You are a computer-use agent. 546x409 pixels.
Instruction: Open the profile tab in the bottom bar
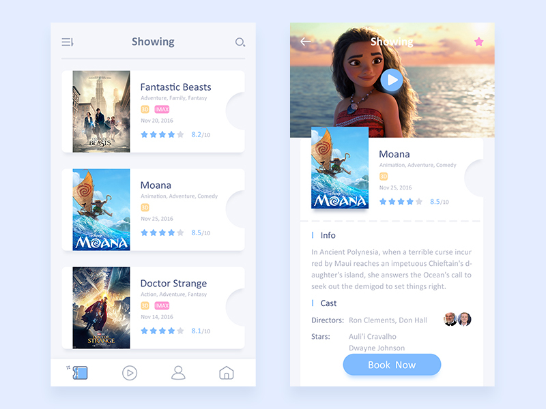click(x=178, y=372)
